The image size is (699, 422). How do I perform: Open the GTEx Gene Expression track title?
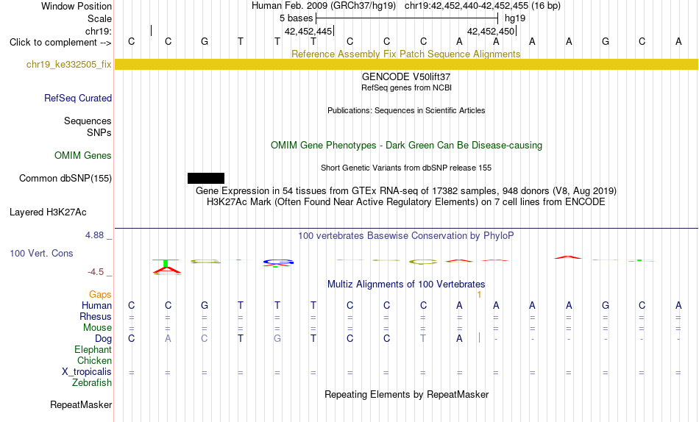click(x=406, y=190)
